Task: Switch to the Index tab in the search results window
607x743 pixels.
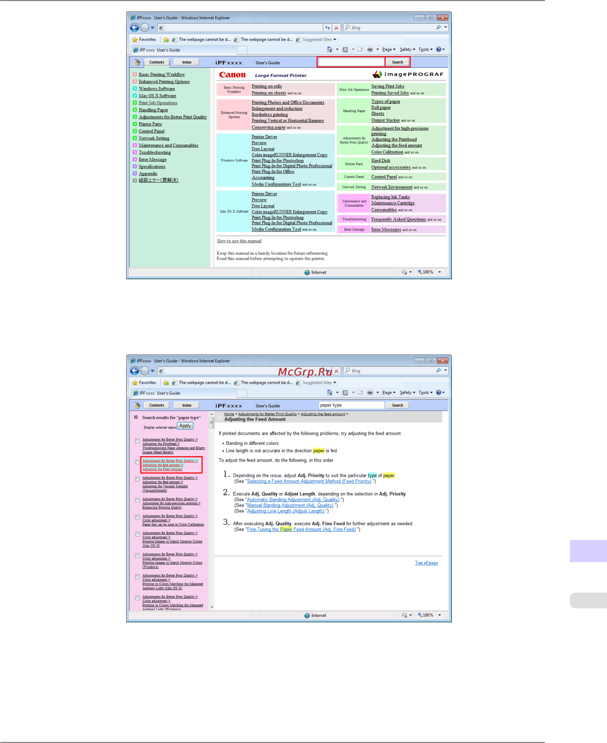Action: (x=187, y=405)
